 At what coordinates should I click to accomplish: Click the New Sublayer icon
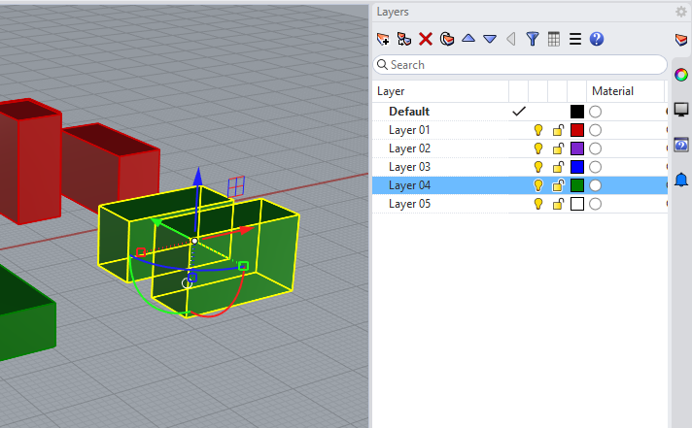click(403, 39)
